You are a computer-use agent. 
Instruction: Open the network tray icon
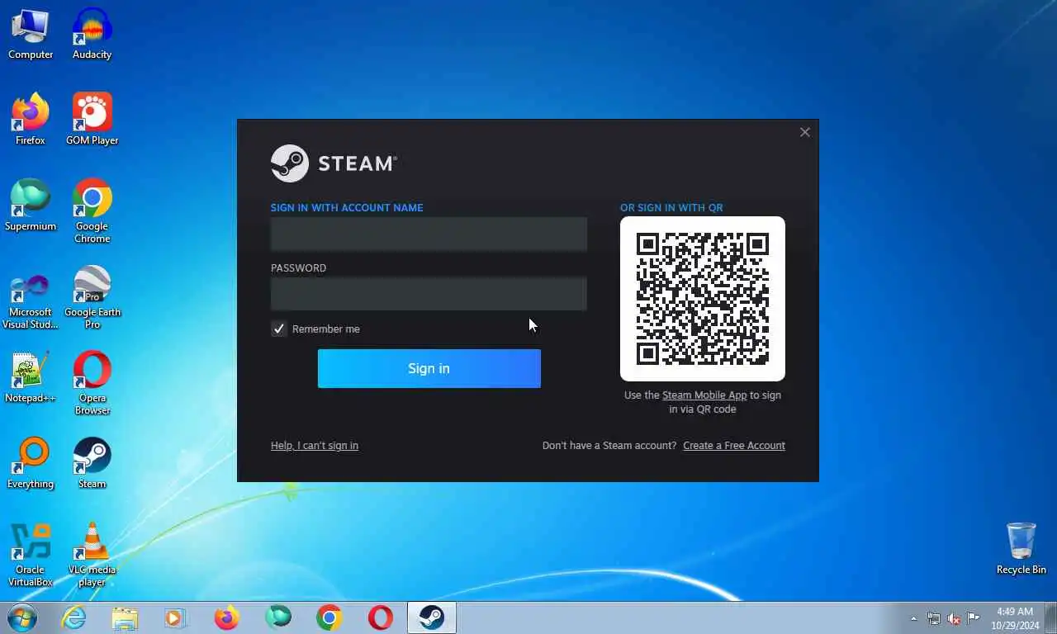[x=934, y=618]
